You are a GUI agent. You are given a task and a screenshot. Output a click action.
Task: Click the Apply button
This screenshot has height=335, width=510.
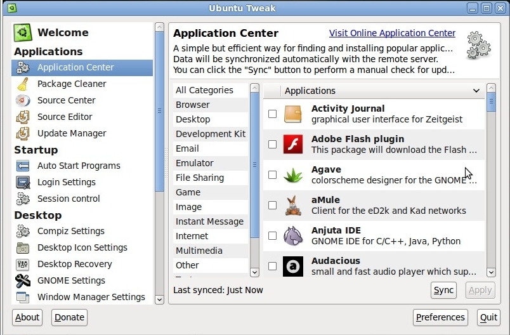tap(480, 290)
